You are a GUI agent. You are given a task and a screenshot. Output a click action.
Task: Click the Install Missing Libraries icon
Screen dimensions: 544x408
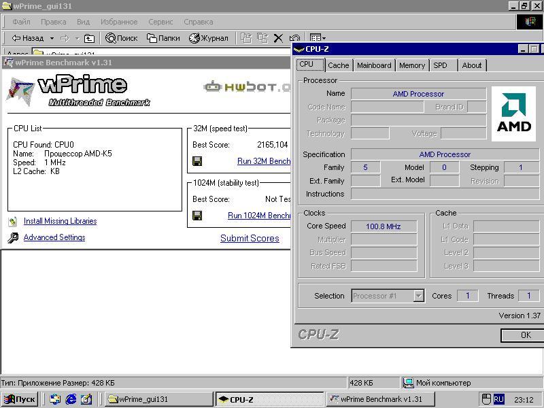pos(13,222)
